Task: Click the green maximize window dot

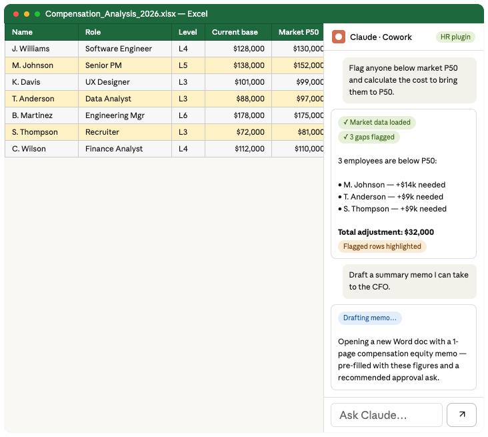Action: [37, 14]
